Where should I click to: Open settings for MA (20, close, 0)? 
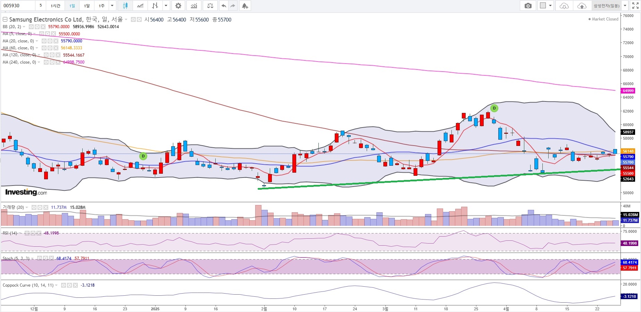pos(50,41)
